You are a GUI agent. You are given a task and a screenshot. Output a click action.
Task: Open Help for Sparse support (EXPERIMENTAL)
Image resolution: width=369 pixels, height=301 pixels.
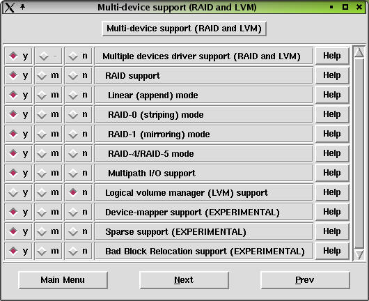(332, 231)
